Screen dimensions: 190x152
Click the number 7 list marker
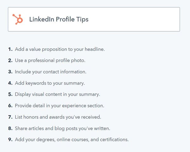pos(10,117)
